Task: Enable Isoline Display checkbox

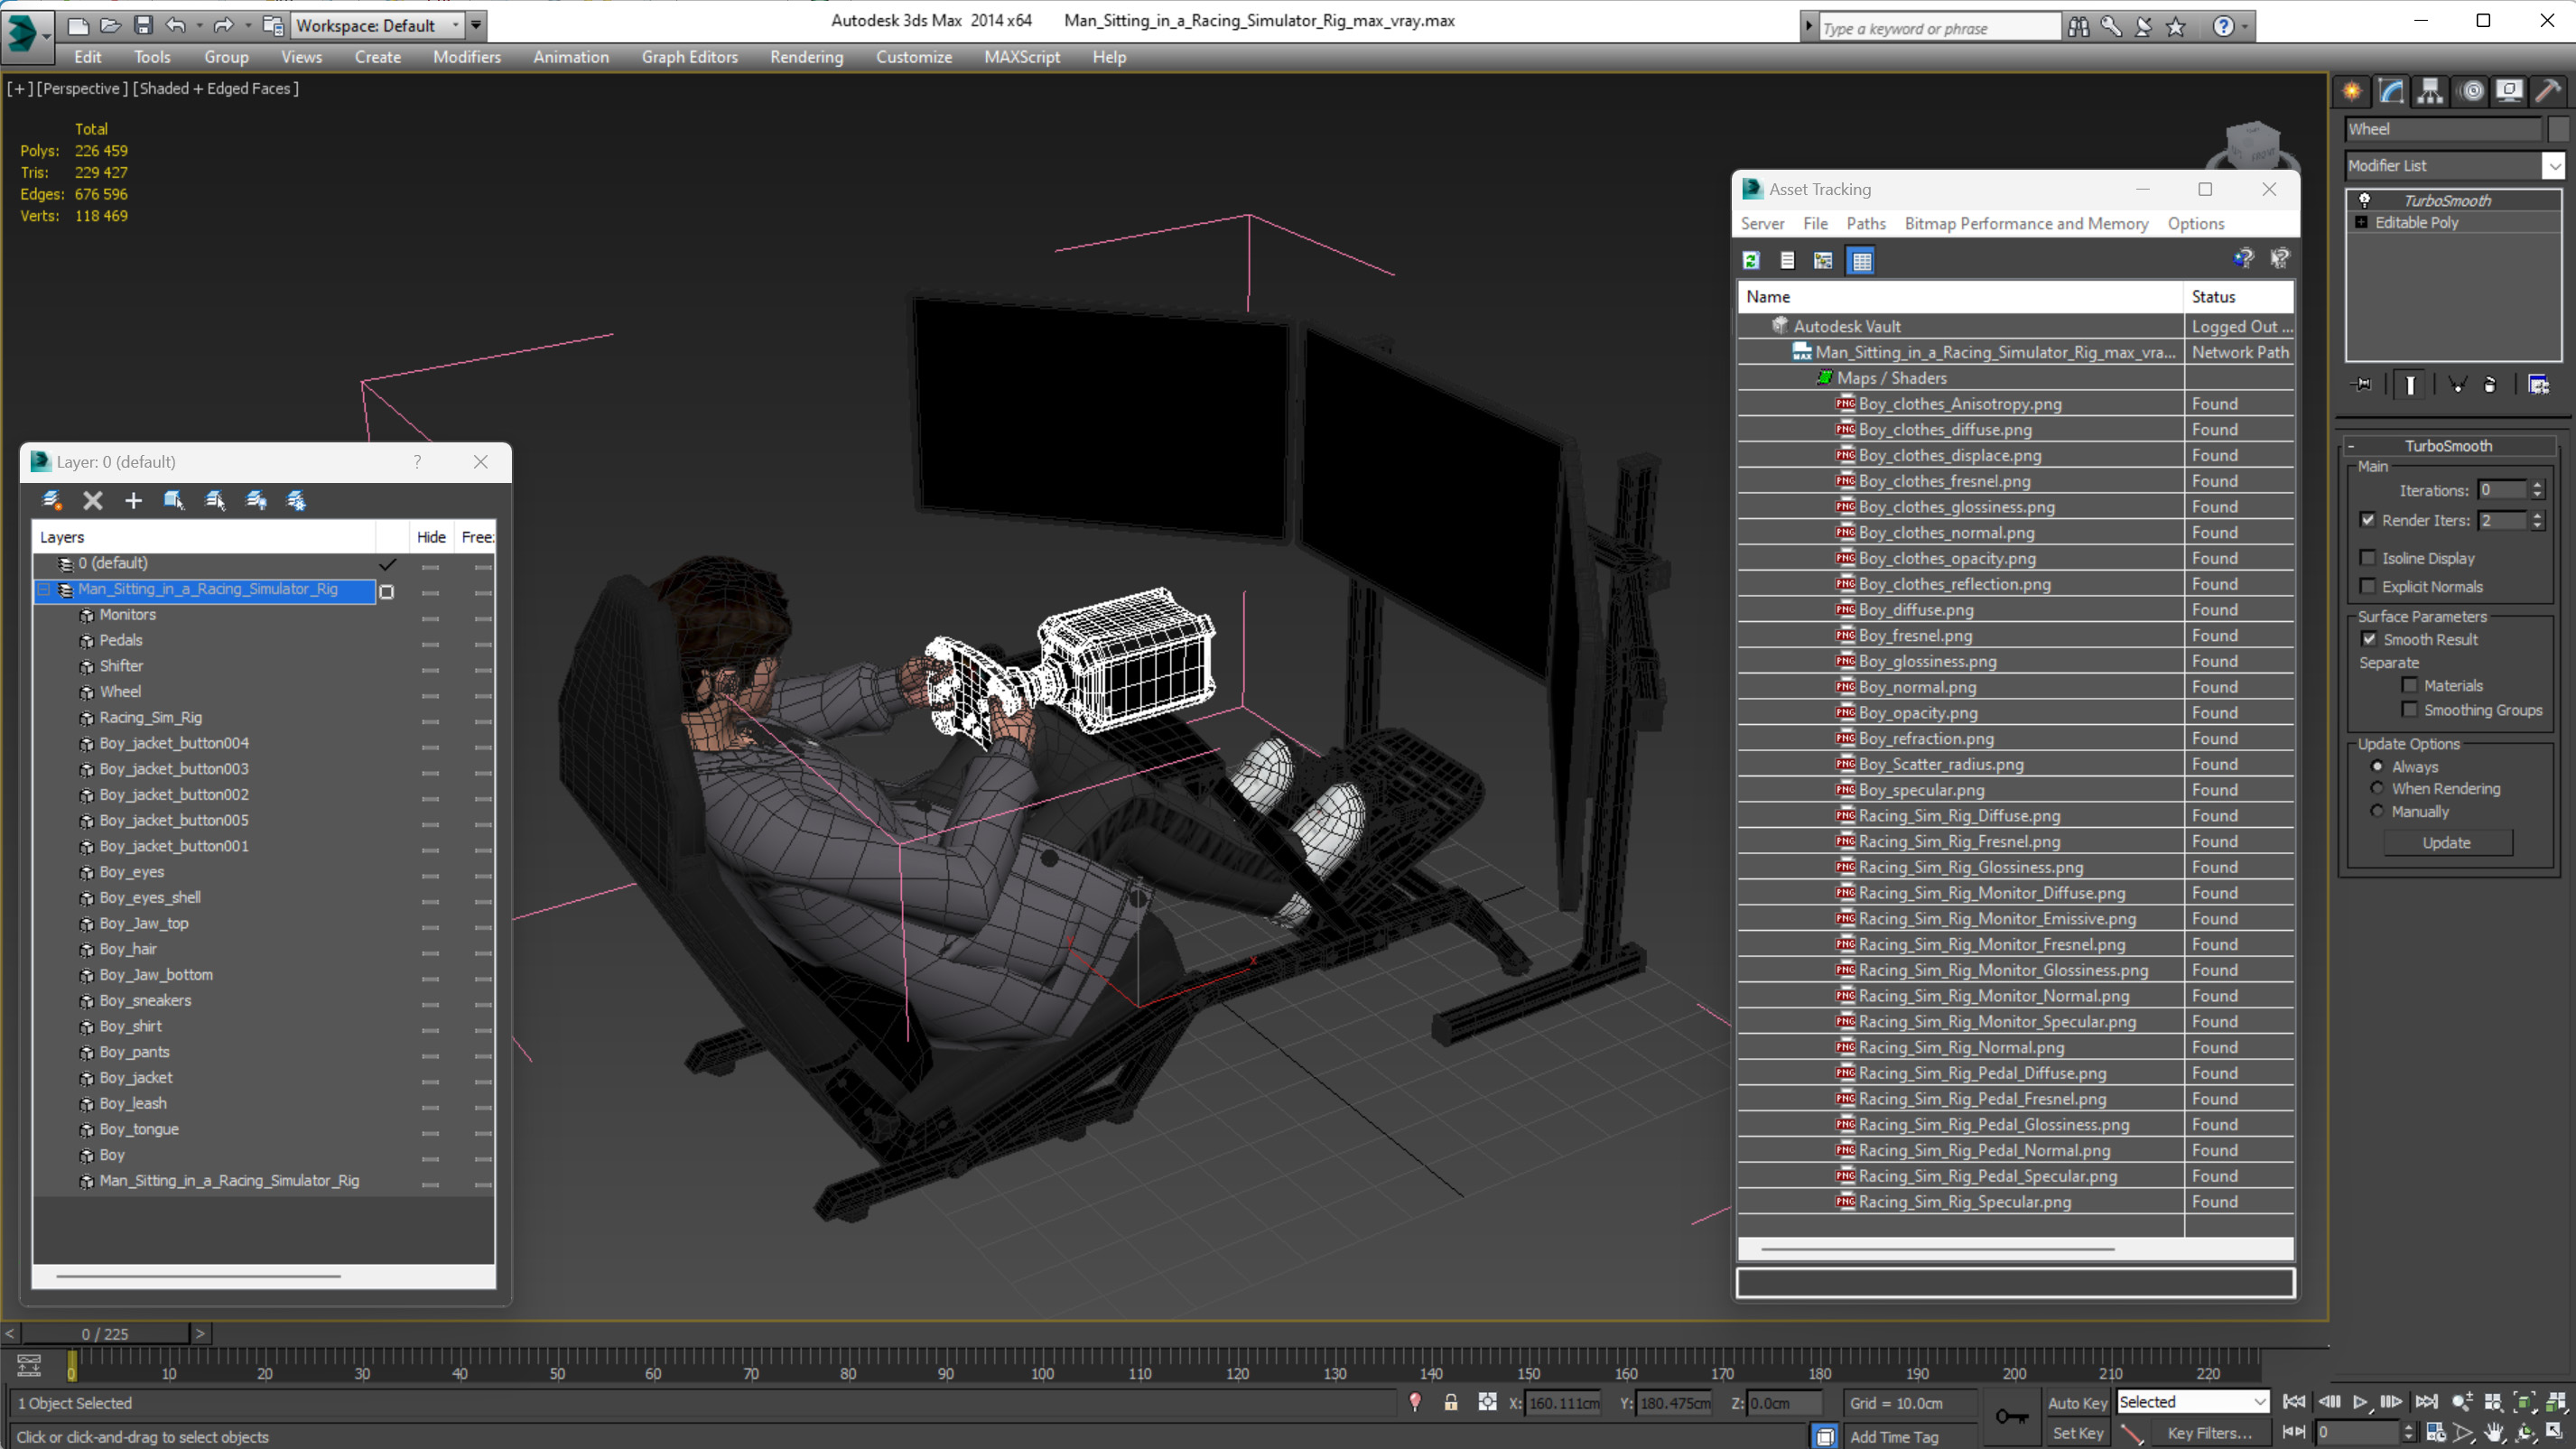Action: point(2367,558)
